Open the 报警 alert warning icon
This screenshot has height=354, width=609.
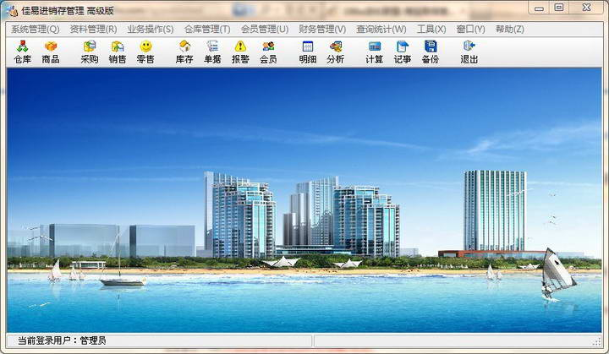point(240,52)
